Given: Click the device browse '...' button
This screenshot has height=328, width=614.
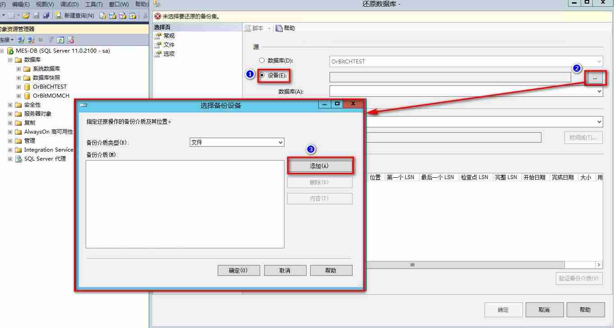Looking at the screenshot, I should click(x=595, y=78).
